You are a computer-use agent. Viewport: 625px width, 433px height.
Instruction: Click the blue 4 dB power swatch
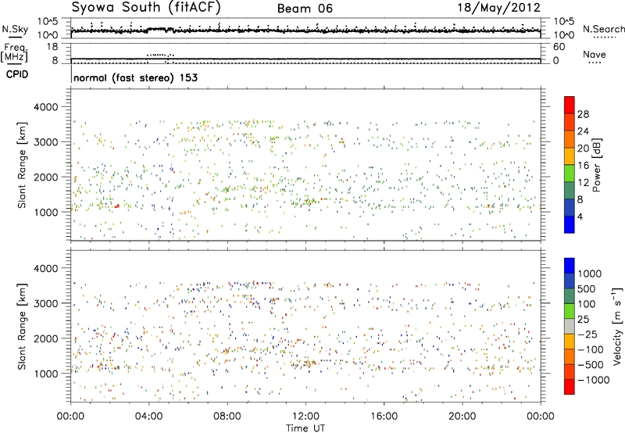(x=570, y=224)
